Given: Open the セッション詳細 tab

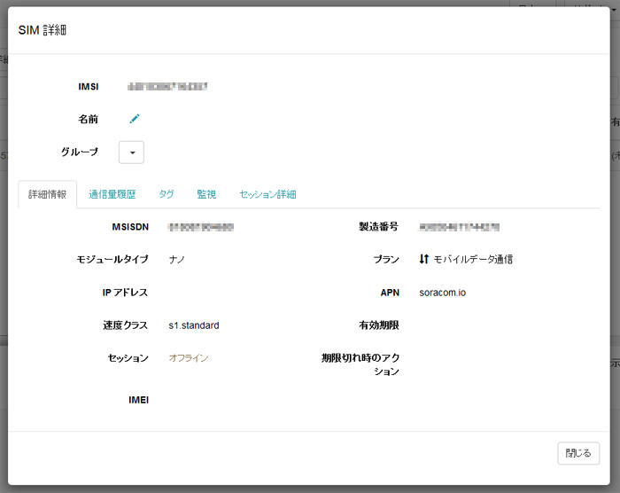Looking at the screenshot, I should point(267,194).
